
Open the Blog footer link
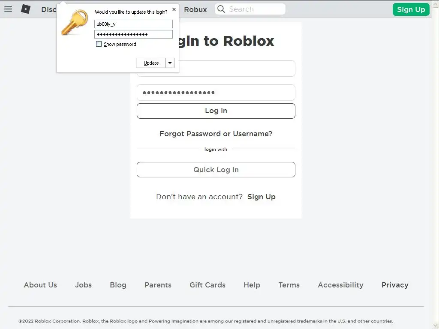tap(118, 285)
